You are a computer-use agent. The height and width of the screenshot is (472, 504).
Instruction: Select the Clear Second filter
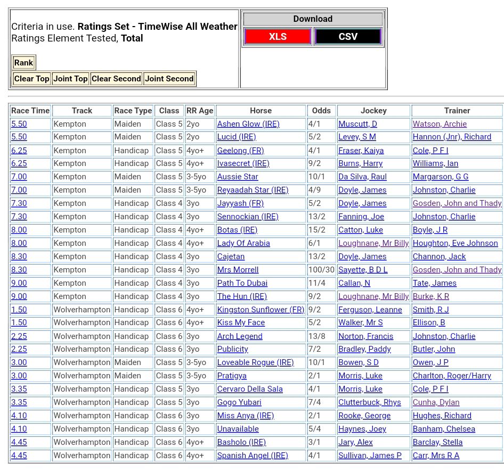tap(116, 79)
